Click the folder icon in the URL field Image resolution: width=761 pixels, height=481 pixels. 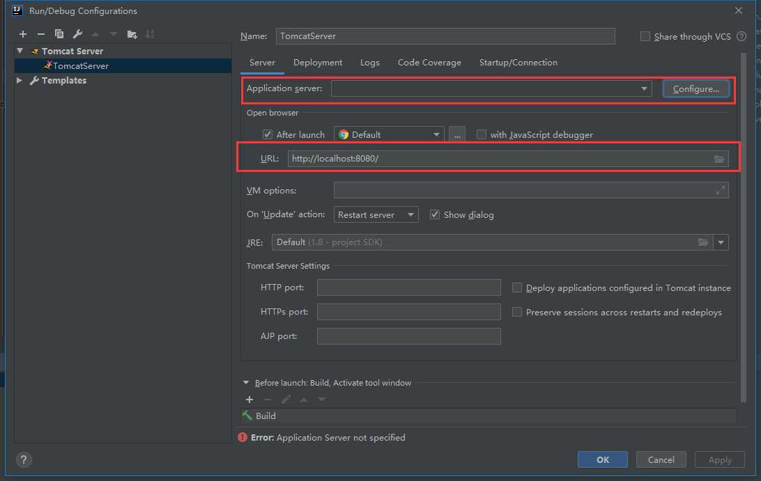point(718,159)
